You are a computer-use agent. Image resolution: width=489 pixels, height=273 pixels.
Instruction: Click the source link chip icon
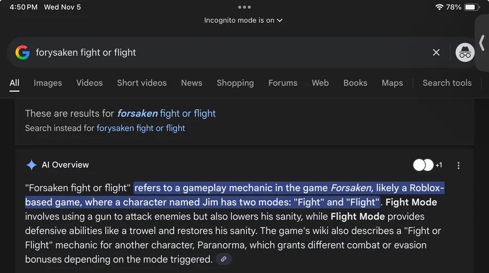click(223, 259)
